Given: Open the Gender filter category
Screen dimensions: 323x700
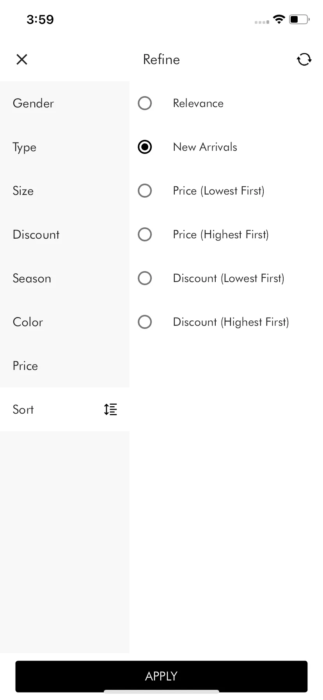Looking at the screenshot, I should pyautogui.click(x=65, y=103).
